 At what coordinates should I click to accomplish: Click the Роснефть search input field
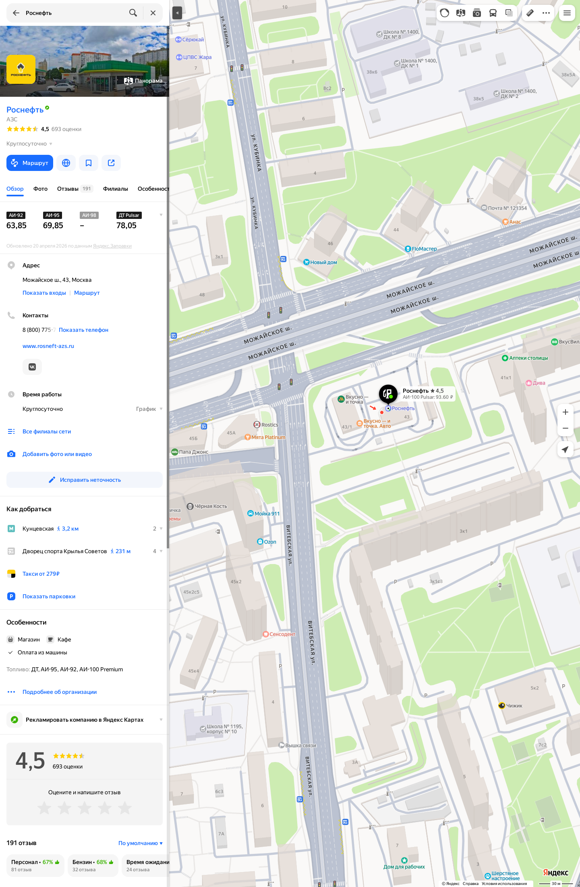point(75,13)
